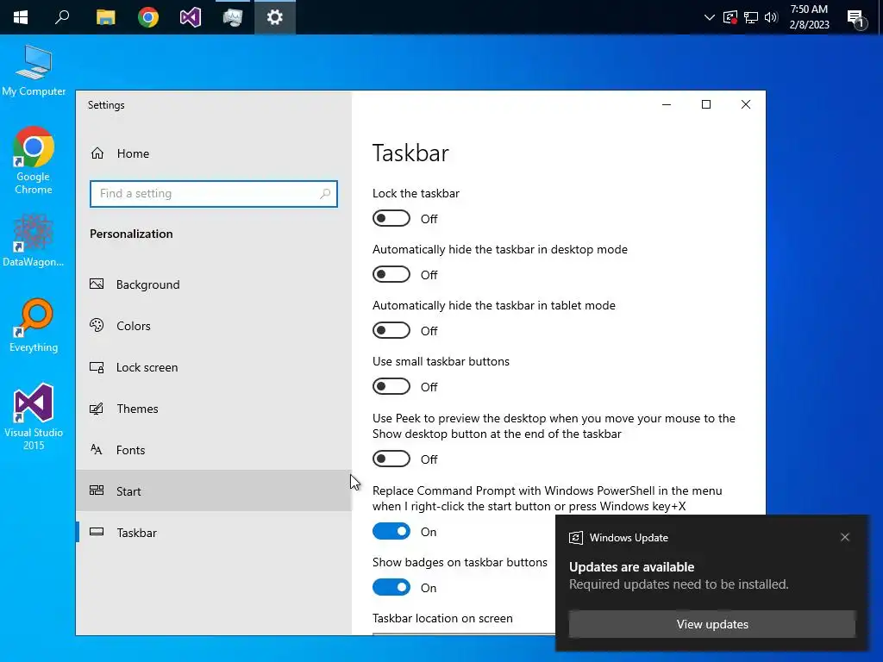The width and height of the screenshot is (883, 662).
Task: Minimize the Settings window
Action: pyautogui.click(x=667, y=104)
